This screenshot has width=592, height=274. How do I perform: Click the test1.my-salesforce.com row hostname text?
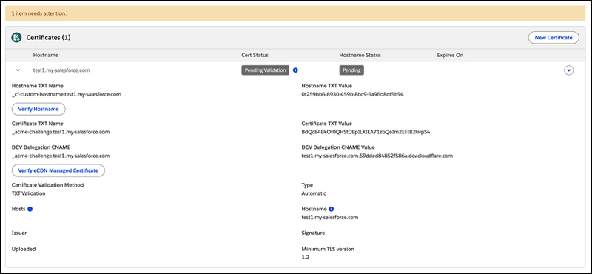point(61,70)
